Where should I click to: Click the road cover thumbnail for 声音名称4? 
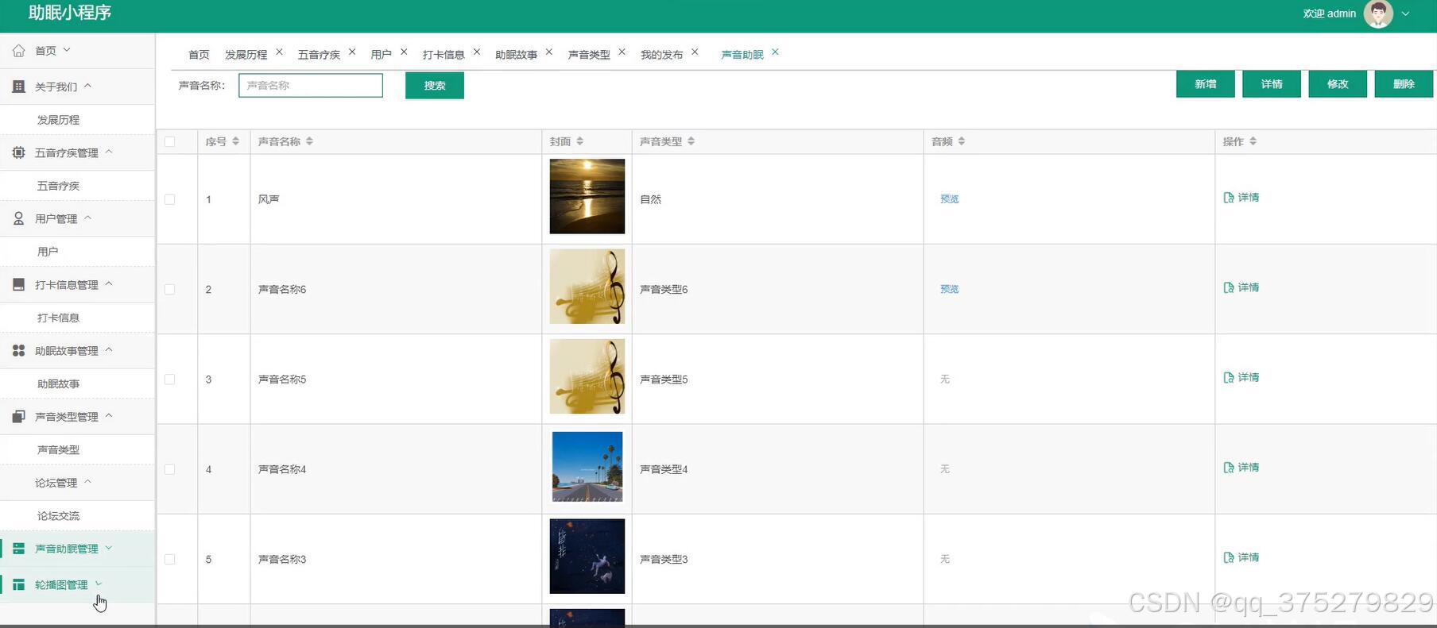pyautogui.click(x=587, y=467)
